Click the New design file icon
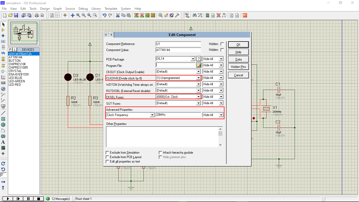 coord(4,16)
